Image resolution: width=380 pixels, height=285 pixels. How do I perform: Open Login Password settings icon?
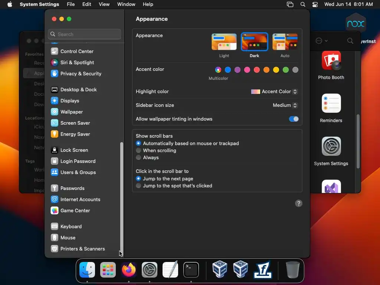coord(54,161)
